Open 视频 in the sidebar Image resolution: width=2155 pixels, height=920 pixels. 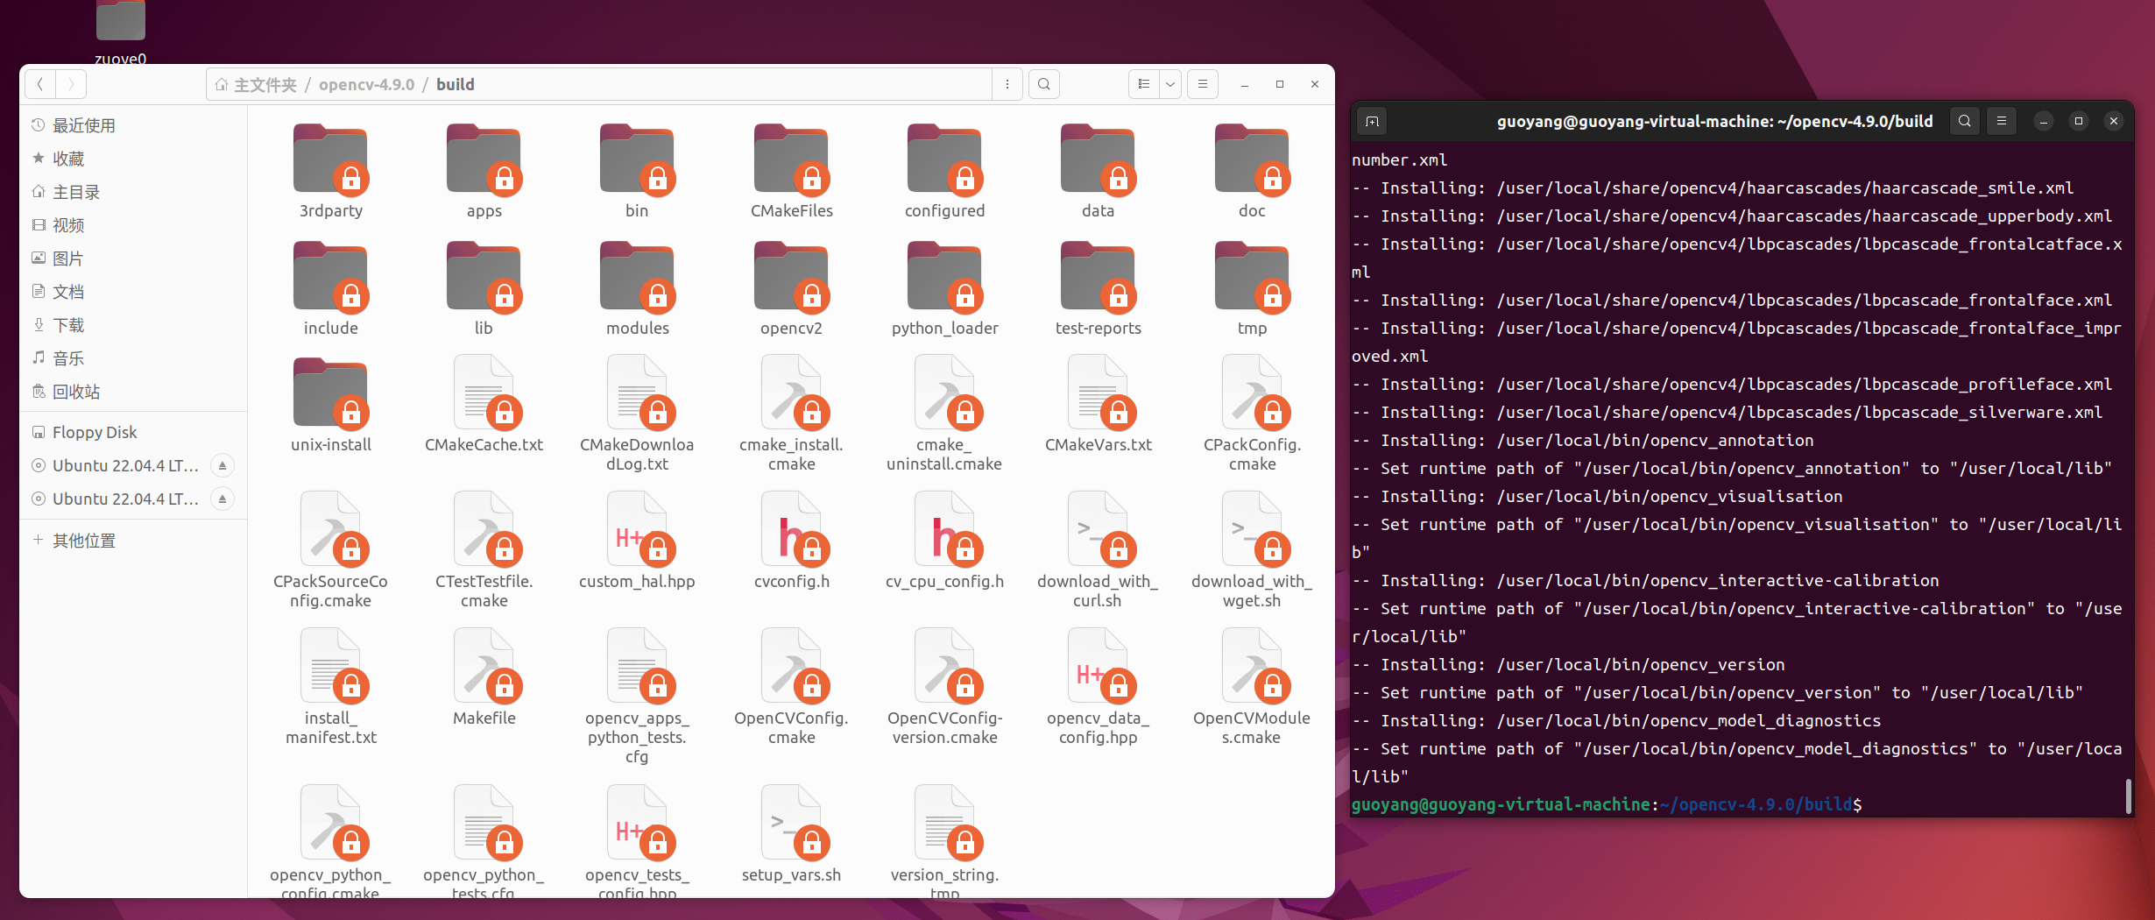point(133,225)
